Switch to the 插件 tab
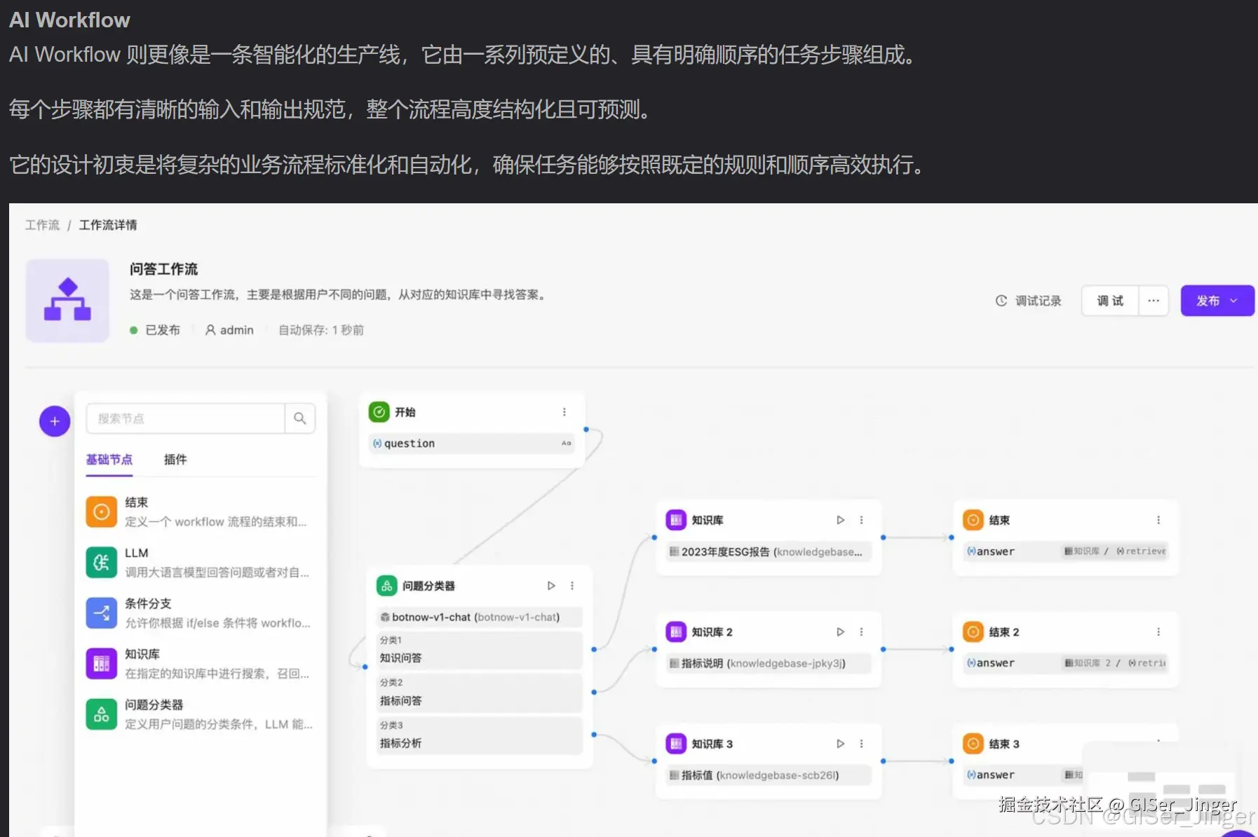The image size is (1258, 837). click(x=175, y=459)
